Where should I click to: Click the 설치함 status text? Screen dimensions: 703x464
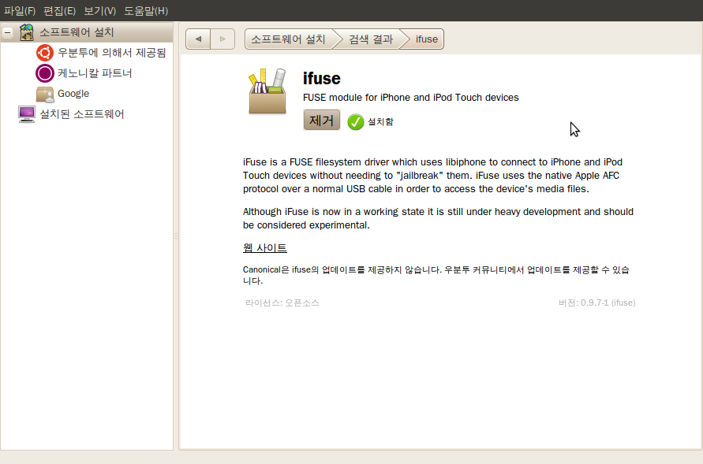point(380,121)
